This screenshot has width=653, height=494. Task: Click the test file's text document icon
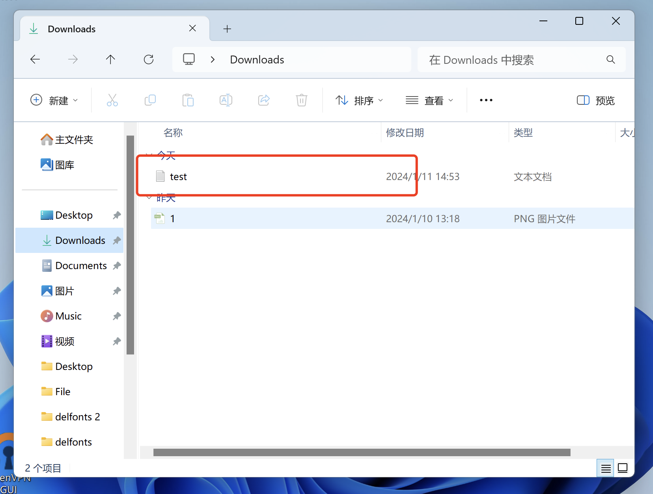click(x=160, y=176)
